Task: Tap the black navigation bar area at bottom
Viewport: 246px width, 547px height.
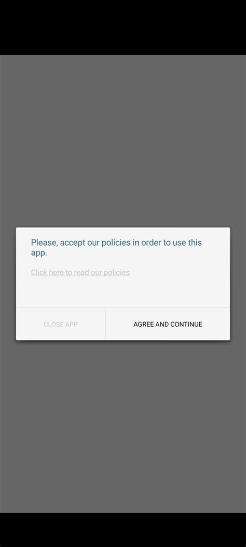Action: click(x=123, y=530)
